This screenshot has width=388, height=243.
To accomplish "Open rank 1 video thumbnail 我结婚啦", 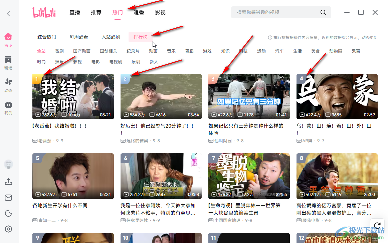I will coord(73,97).
